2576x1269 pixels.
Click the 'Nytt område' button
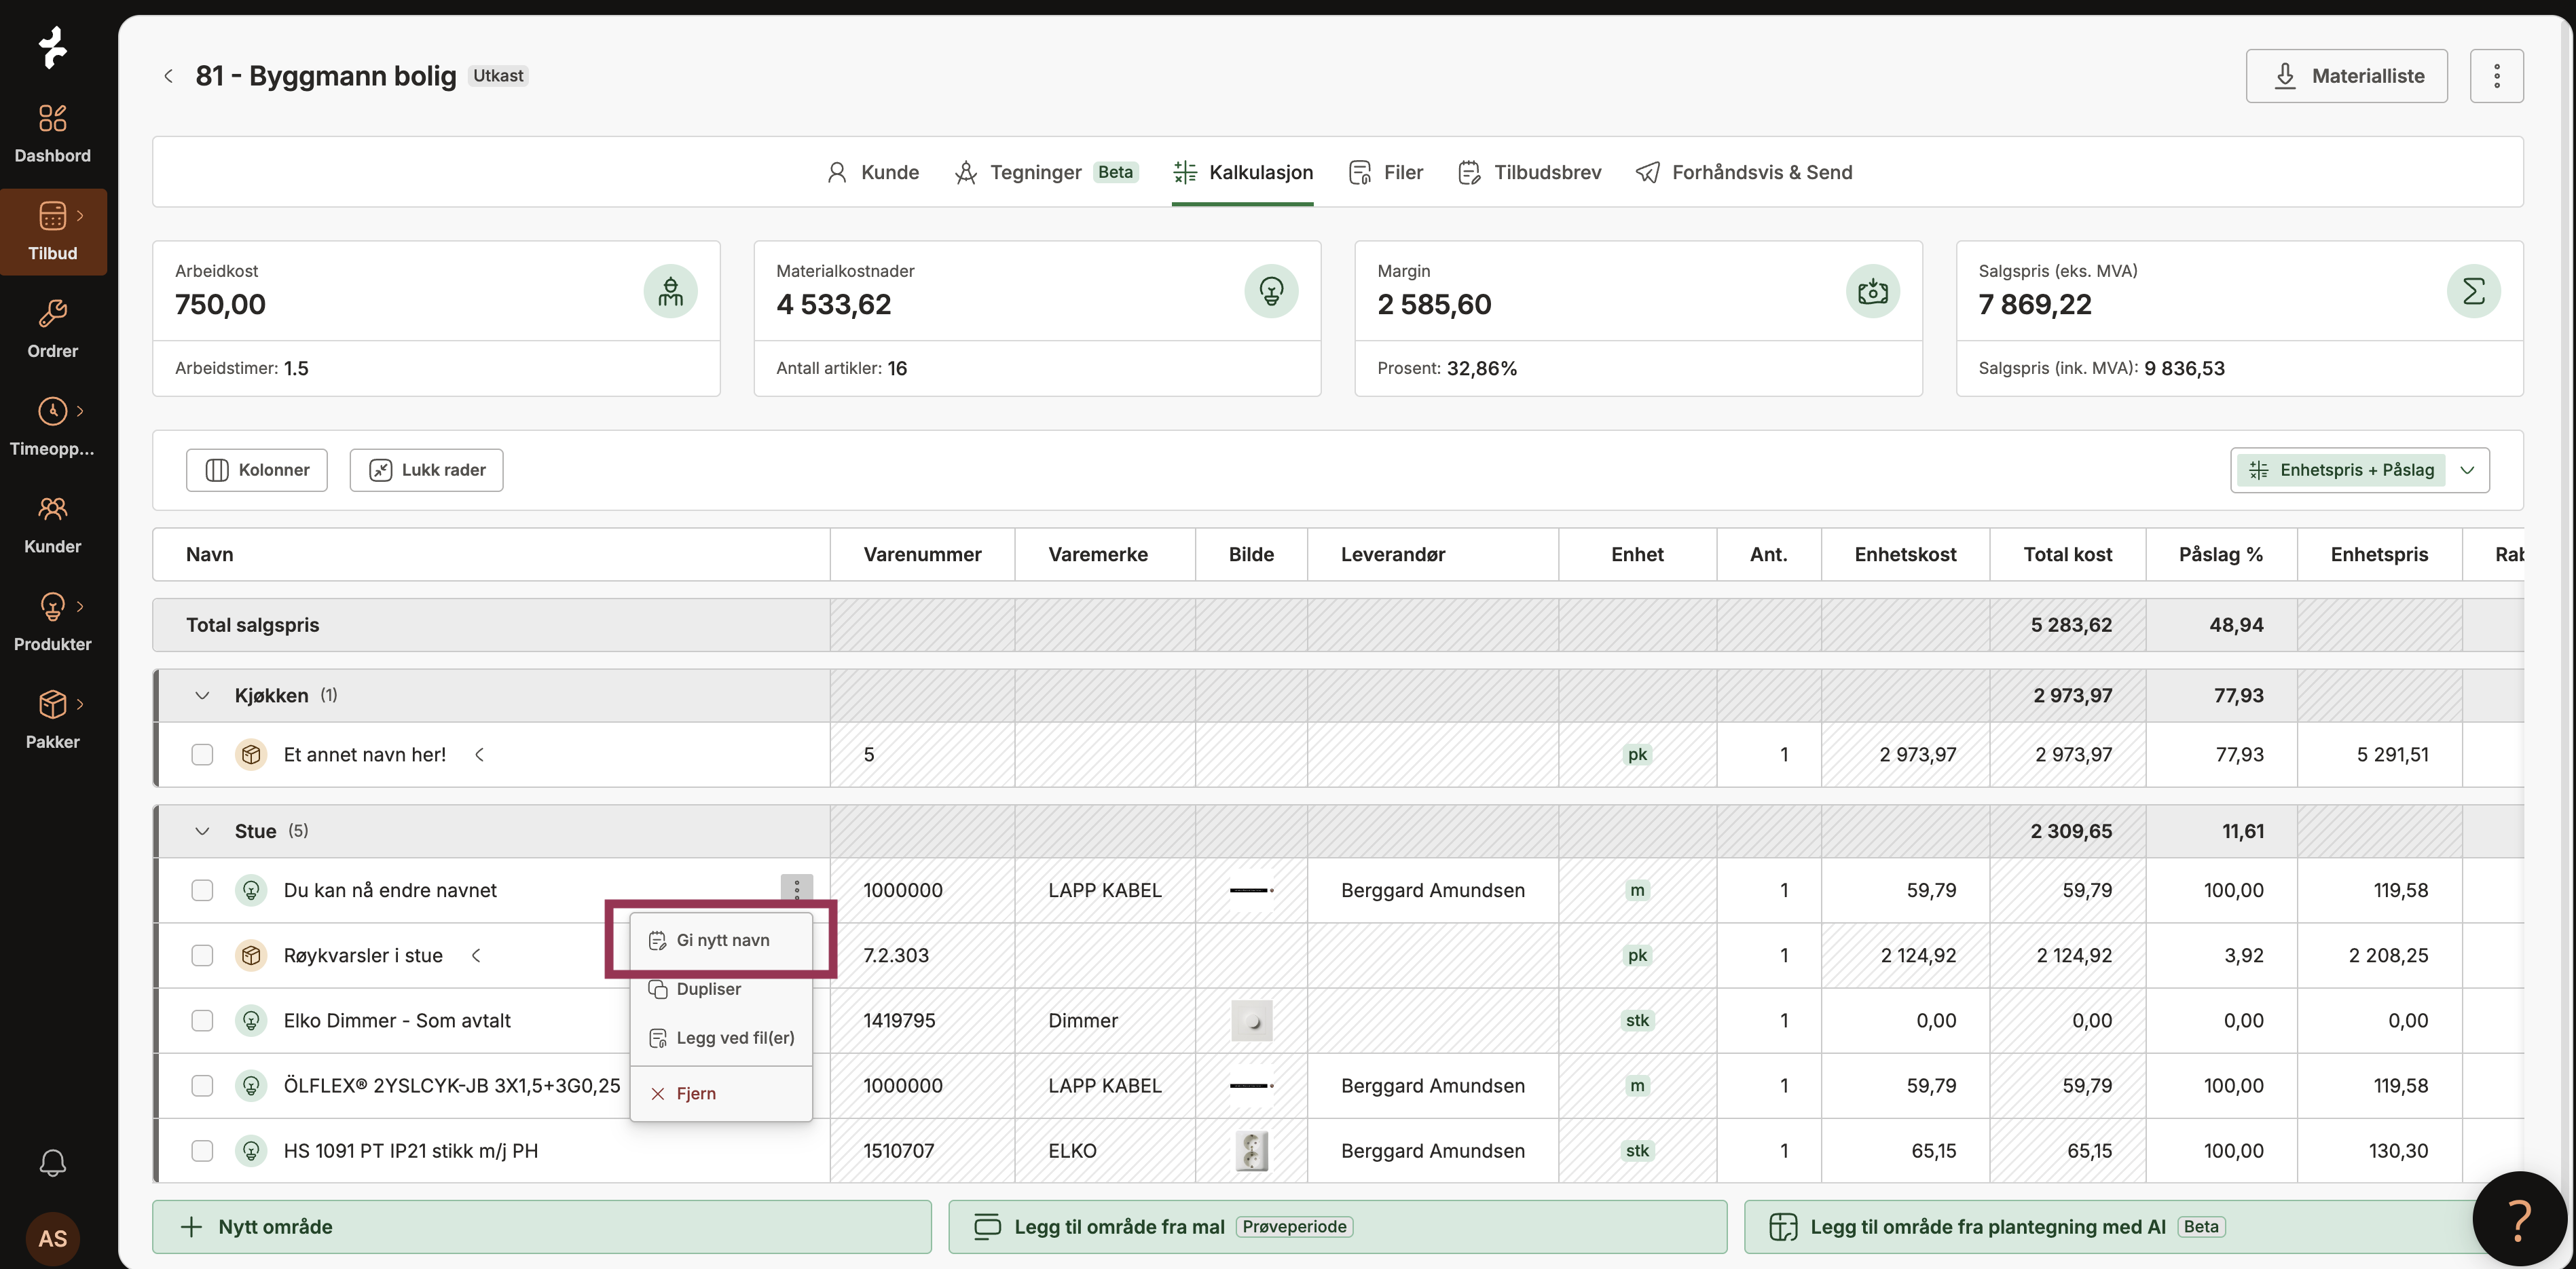point(541,1226)
